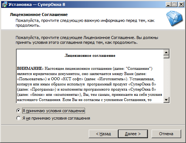The width and height of the screenshot is (186, 143).
Task: Go back with "< Назад" button
Action: pyautogui.click(x=103, y=134)
